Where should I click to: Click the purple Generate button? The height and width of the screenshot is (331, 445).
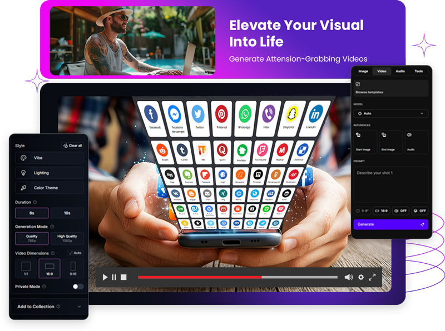click(x=391, y=224)
